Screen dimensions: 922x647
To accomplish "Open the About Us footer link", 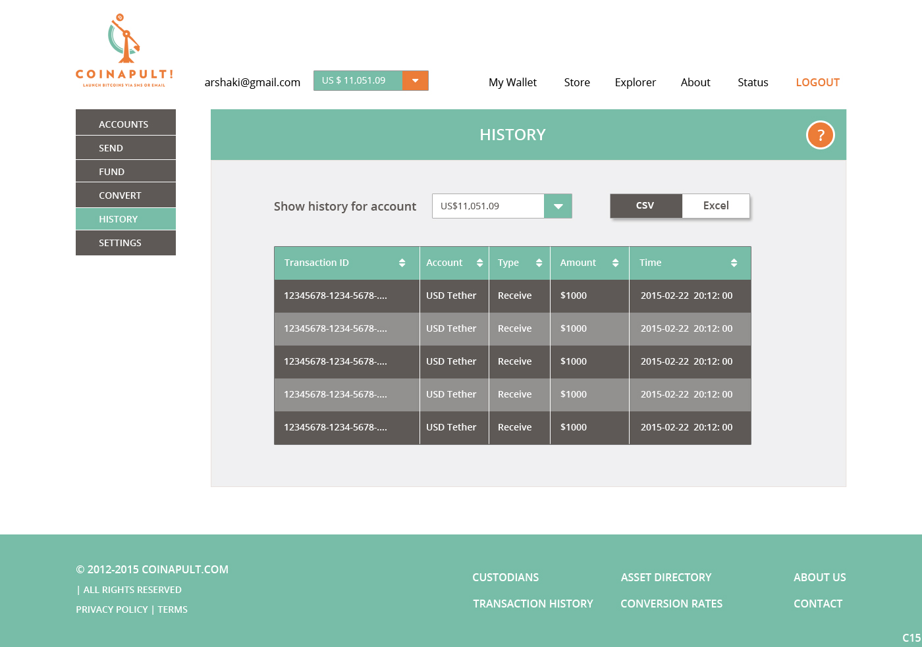I will 820,577.
